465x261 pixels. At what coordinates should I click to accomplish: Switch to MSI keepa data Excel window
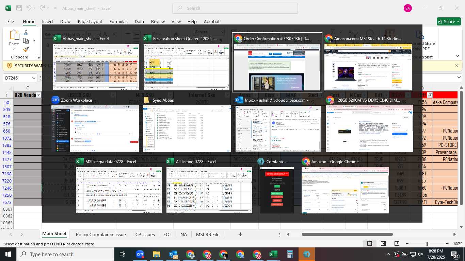click(119, 186)
